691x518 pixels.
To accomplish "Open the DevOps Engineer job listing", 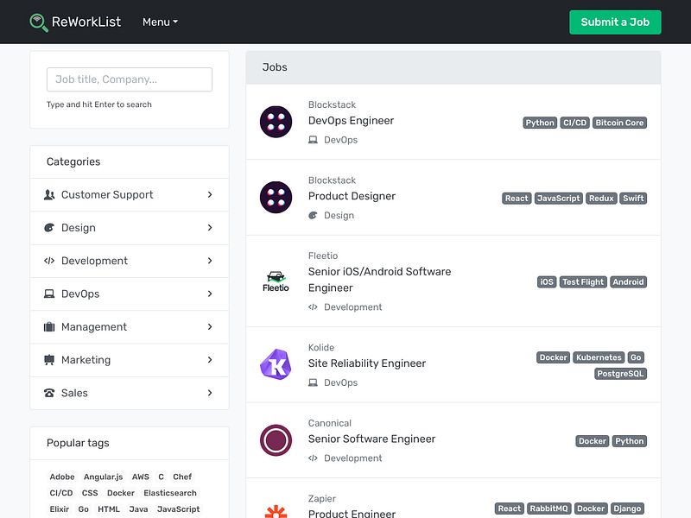I will (x=352, y=121).
